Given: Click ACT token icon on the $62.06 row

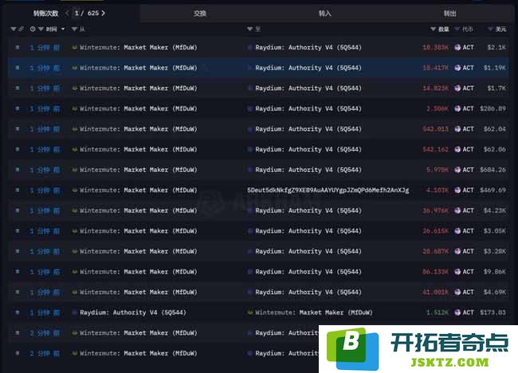Looking at the screenshot, I should coord(457,149).
